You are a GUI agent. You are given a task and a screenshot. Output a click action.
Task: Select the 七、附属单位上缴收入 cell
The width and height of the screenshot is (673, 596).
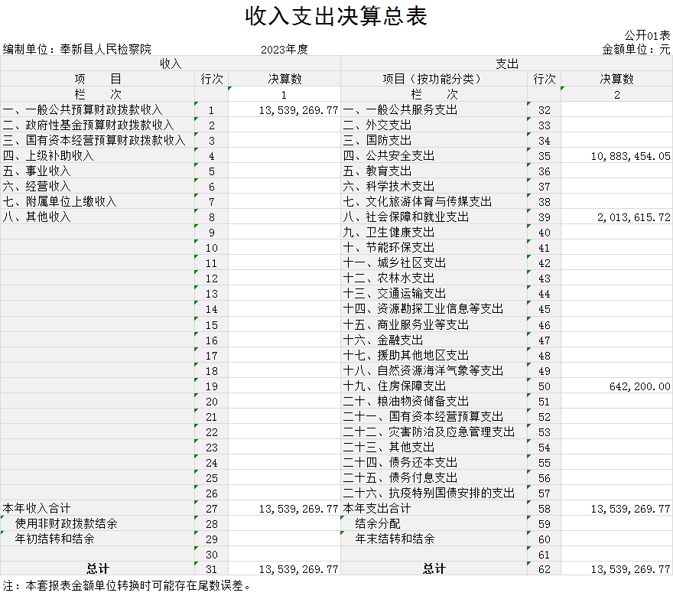click(97, 201)
